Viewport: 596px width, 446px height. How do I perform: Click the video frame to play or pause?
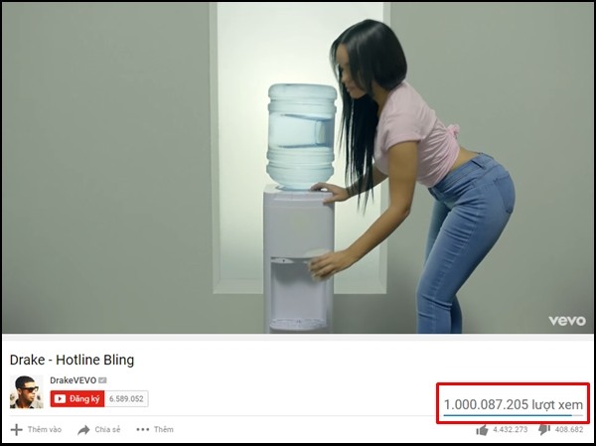coord(298,168)
